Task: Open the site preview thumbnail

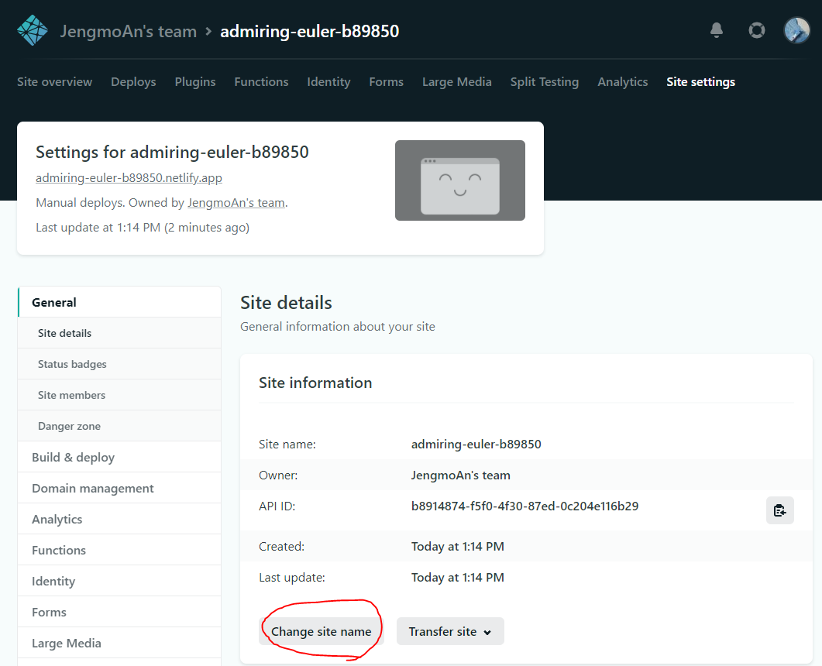Action: pos(459,180)
